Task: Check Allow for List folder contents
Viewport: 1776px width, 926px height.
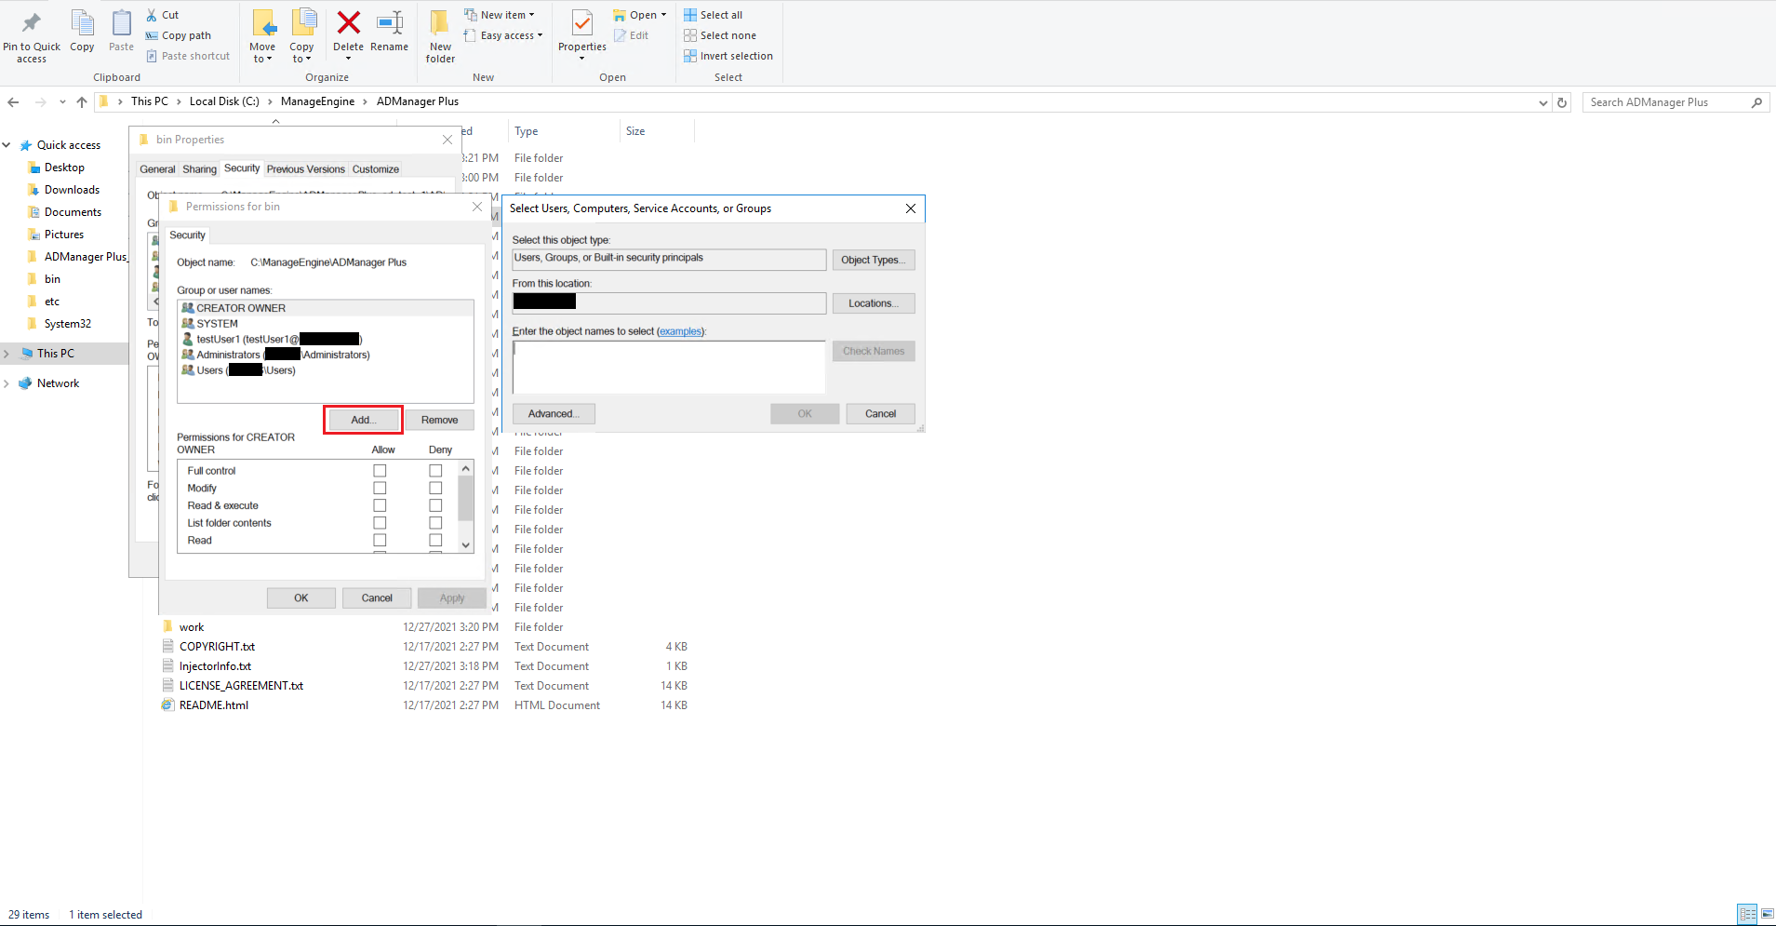Action: pyautogui.click(x=380, y=523)
